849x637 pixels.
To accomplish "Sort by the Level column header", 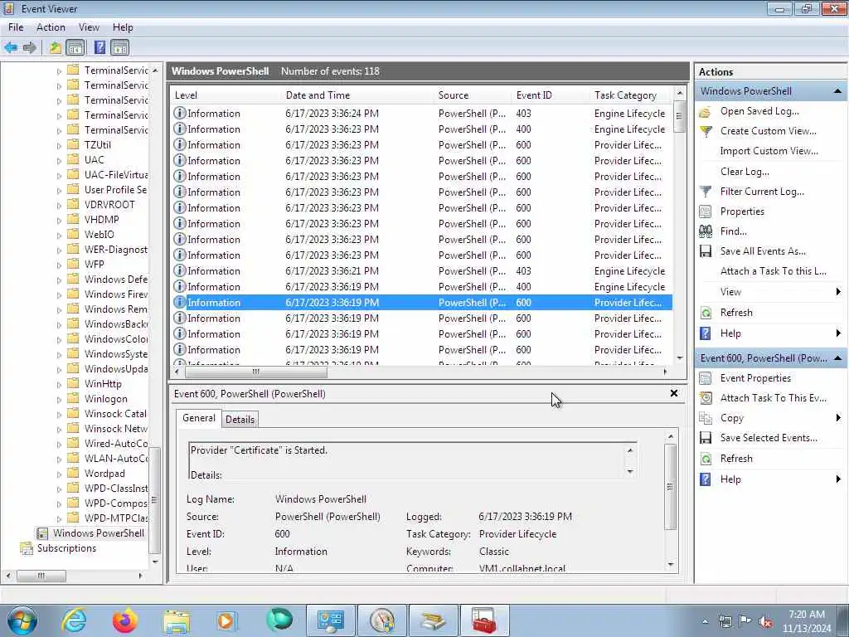I will pyautogui.click(x=226, y=95).
